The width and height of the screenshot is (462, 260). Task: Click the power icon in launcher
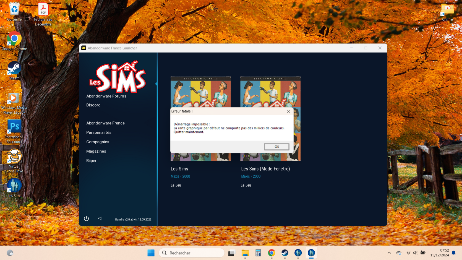pos(86,219)
